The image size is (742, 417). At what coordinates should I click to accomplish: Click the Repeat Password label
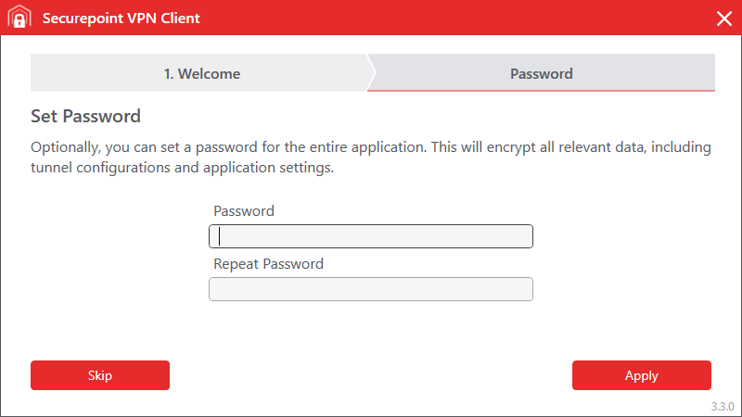tap(268, 264)
